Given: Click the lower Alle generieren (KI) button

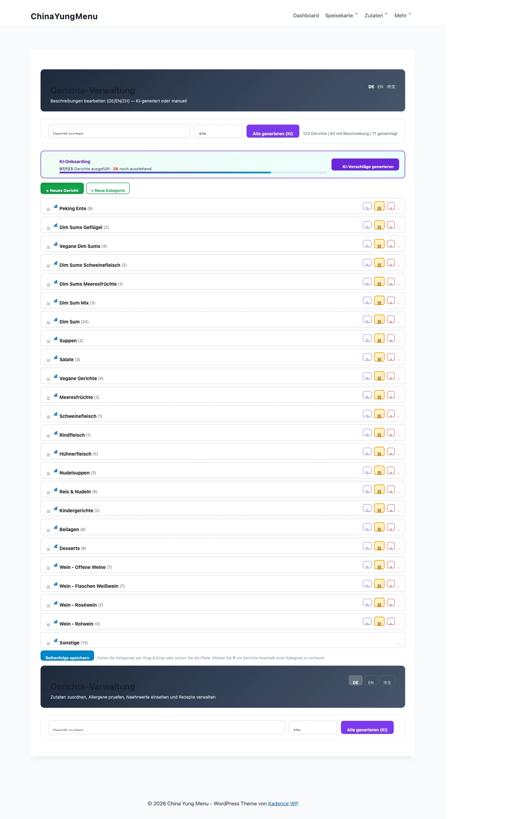Looking at the screenshot, I should [x=367, y=727].
